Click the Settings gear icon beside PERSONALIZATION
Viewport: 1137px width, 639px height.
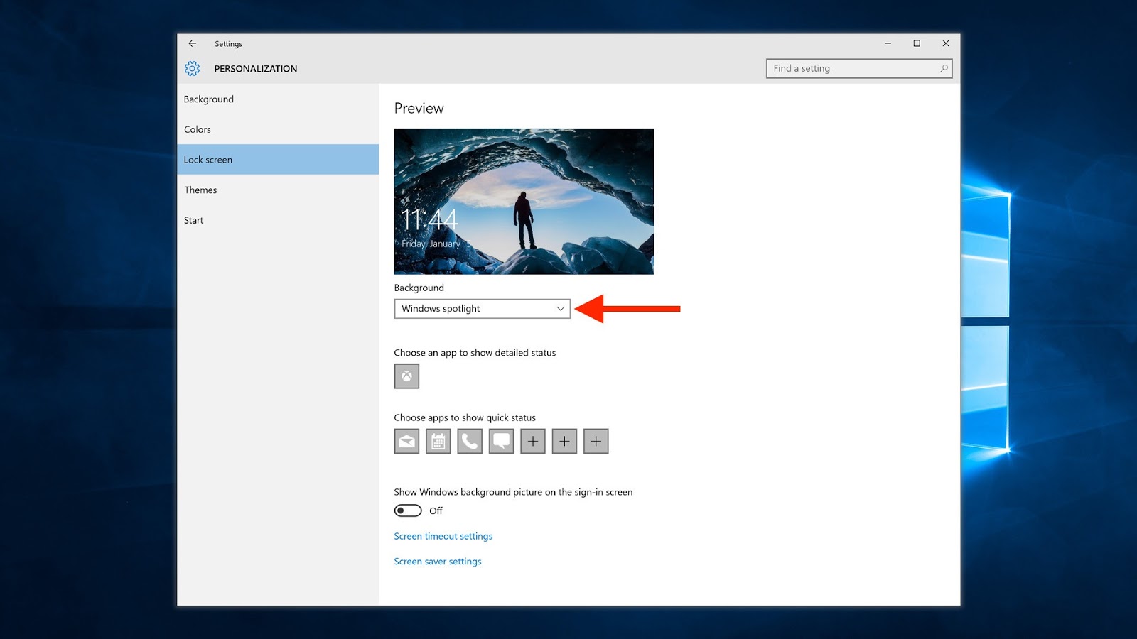pyautogui.click(x=192, y=68)
